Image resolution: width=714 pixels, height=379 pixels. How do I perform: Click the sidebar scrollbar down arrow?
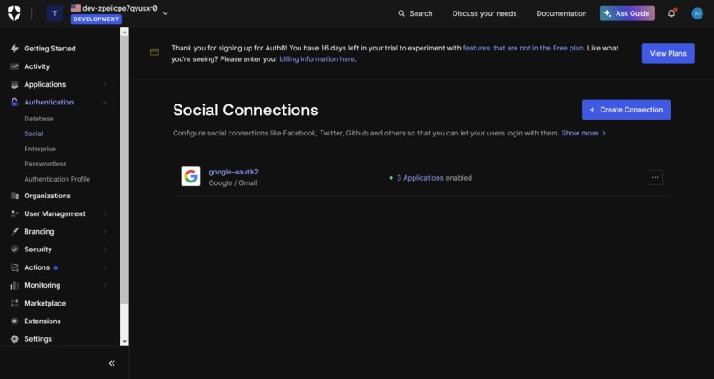(125, 342)
